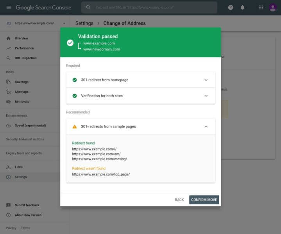This screenshot has width=281, height=234.
Task: Expand Verification for both sites row
Action: pyautogui.click(x=206, y=96)
